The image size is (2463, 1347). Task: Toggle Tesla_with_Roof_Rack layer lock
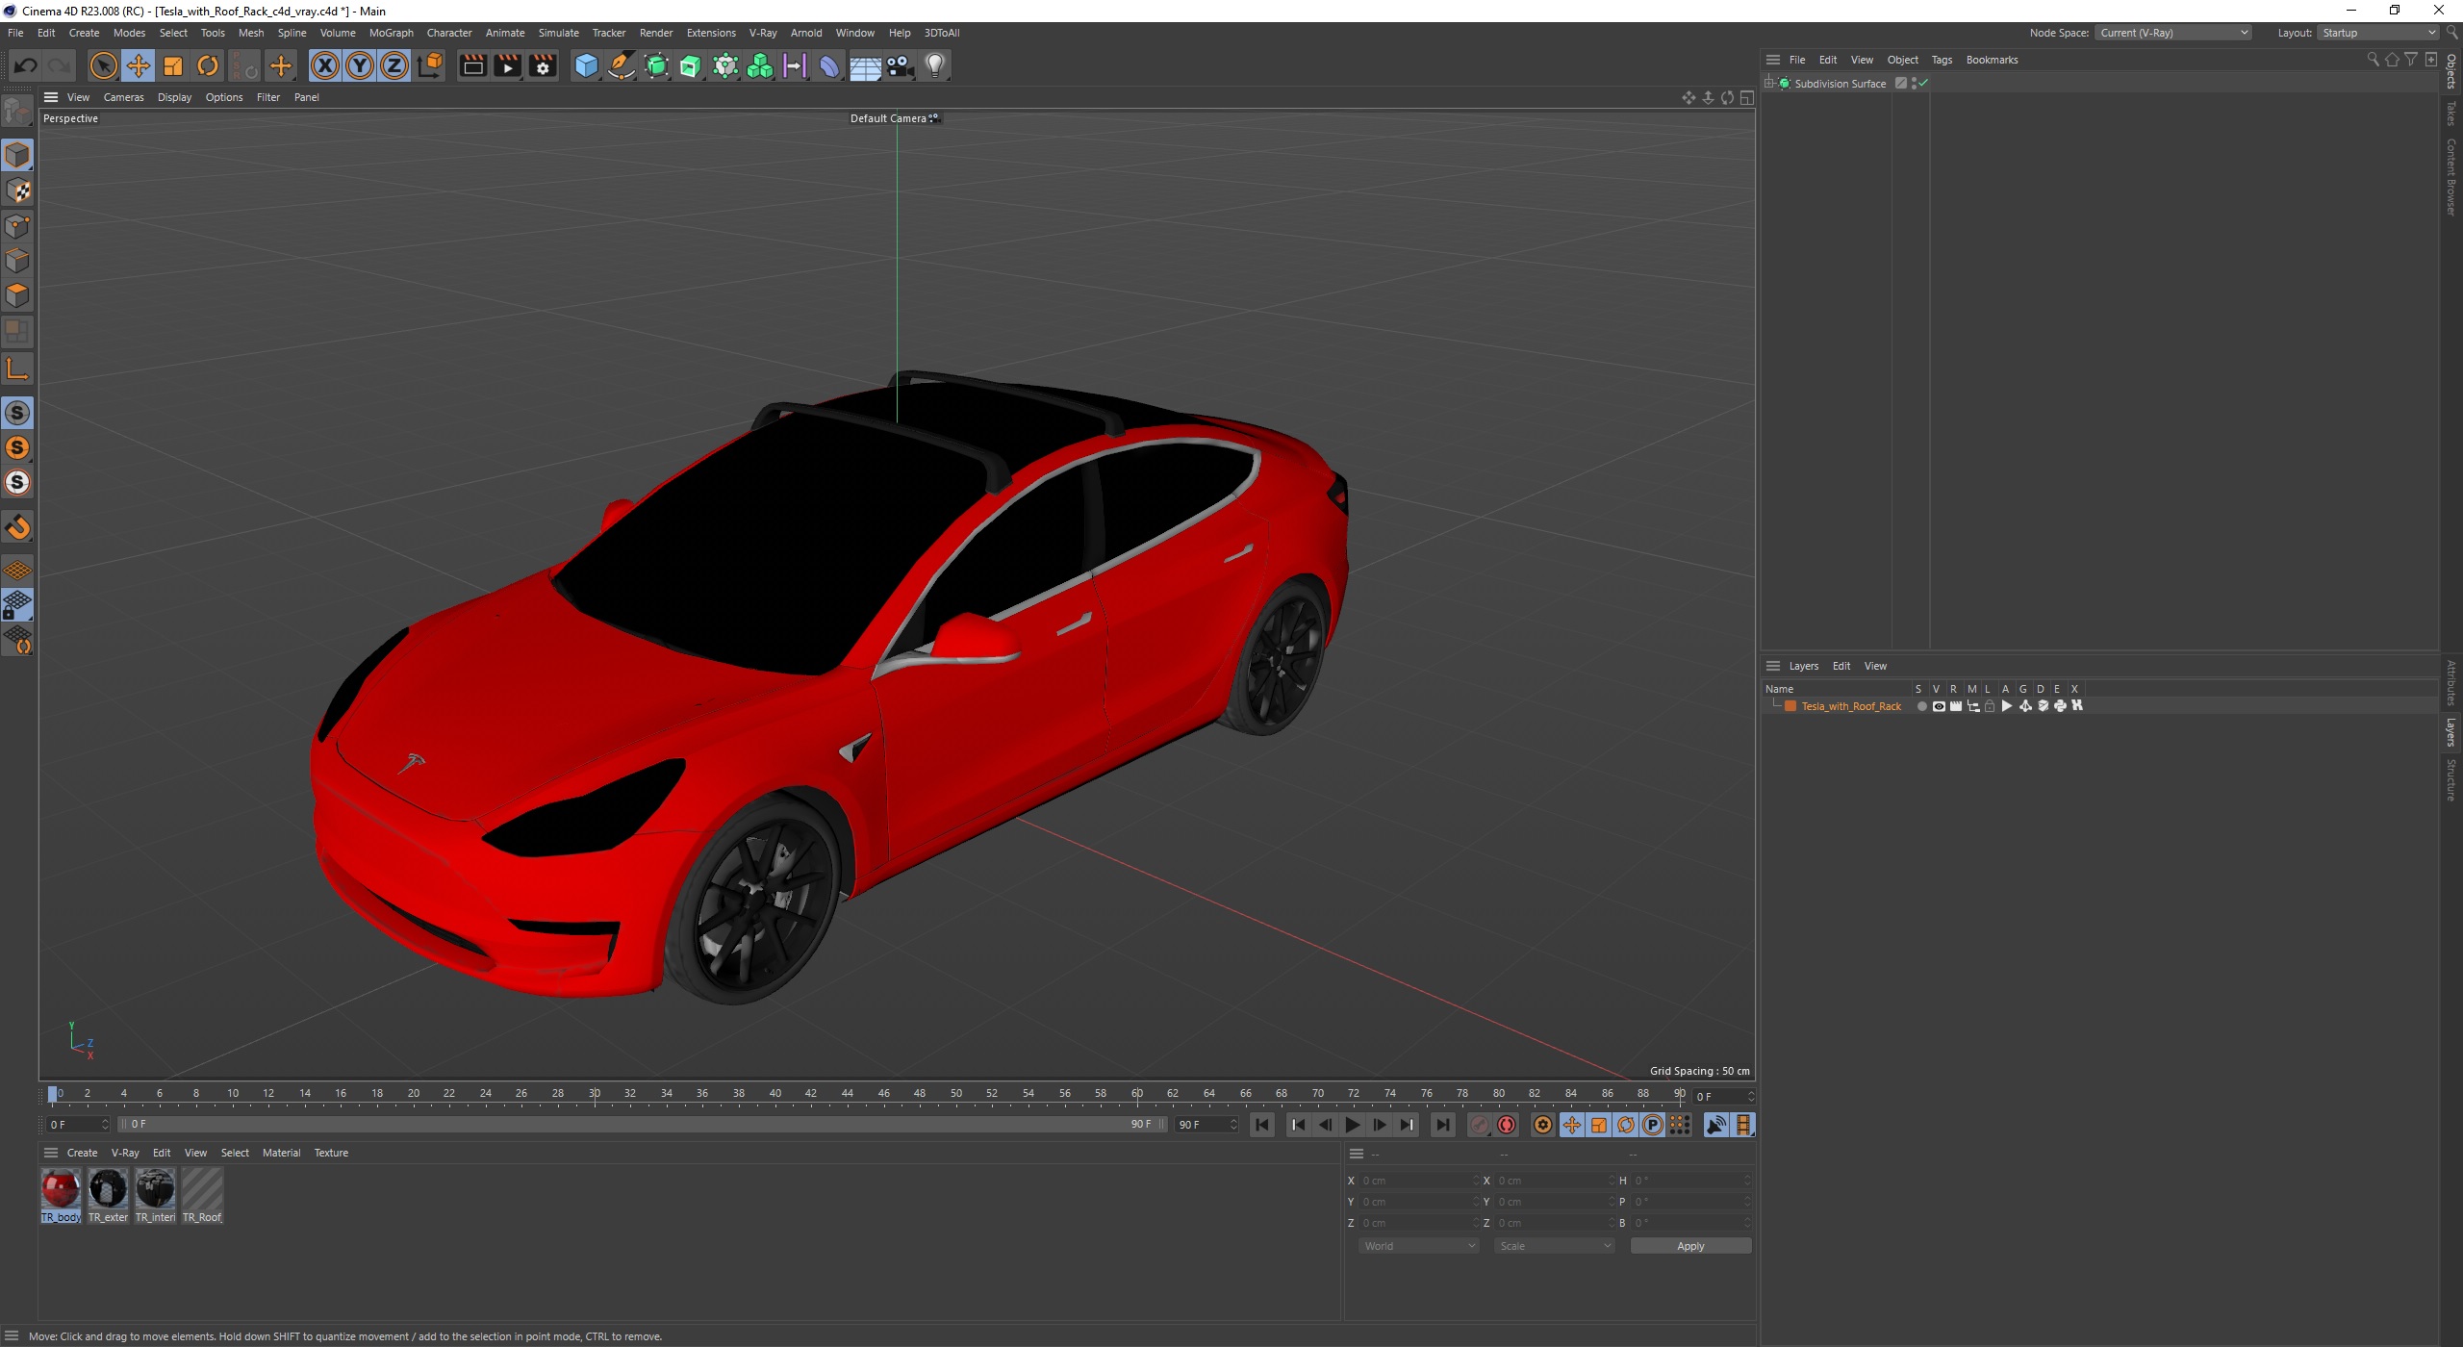click(x=1990, y=706)
